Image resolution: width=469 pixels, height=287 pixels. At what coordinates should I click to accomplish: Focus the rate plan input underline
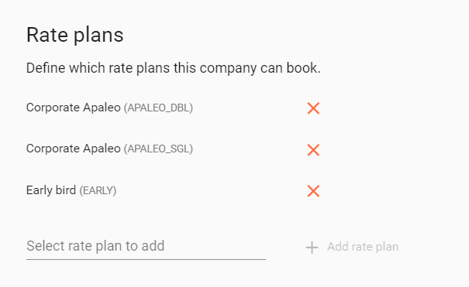146,259
